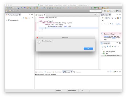Open the Outline view menu arrow

tap(103, 49)
